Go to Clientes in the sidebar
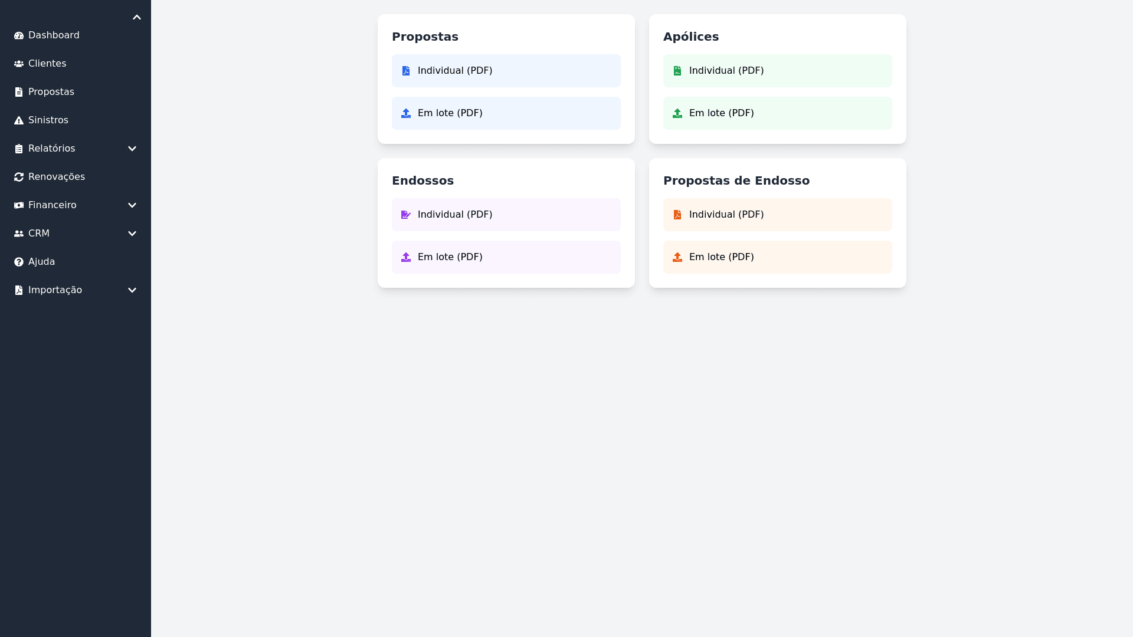This screenshot has width=1133, height=637. [47, 64]
